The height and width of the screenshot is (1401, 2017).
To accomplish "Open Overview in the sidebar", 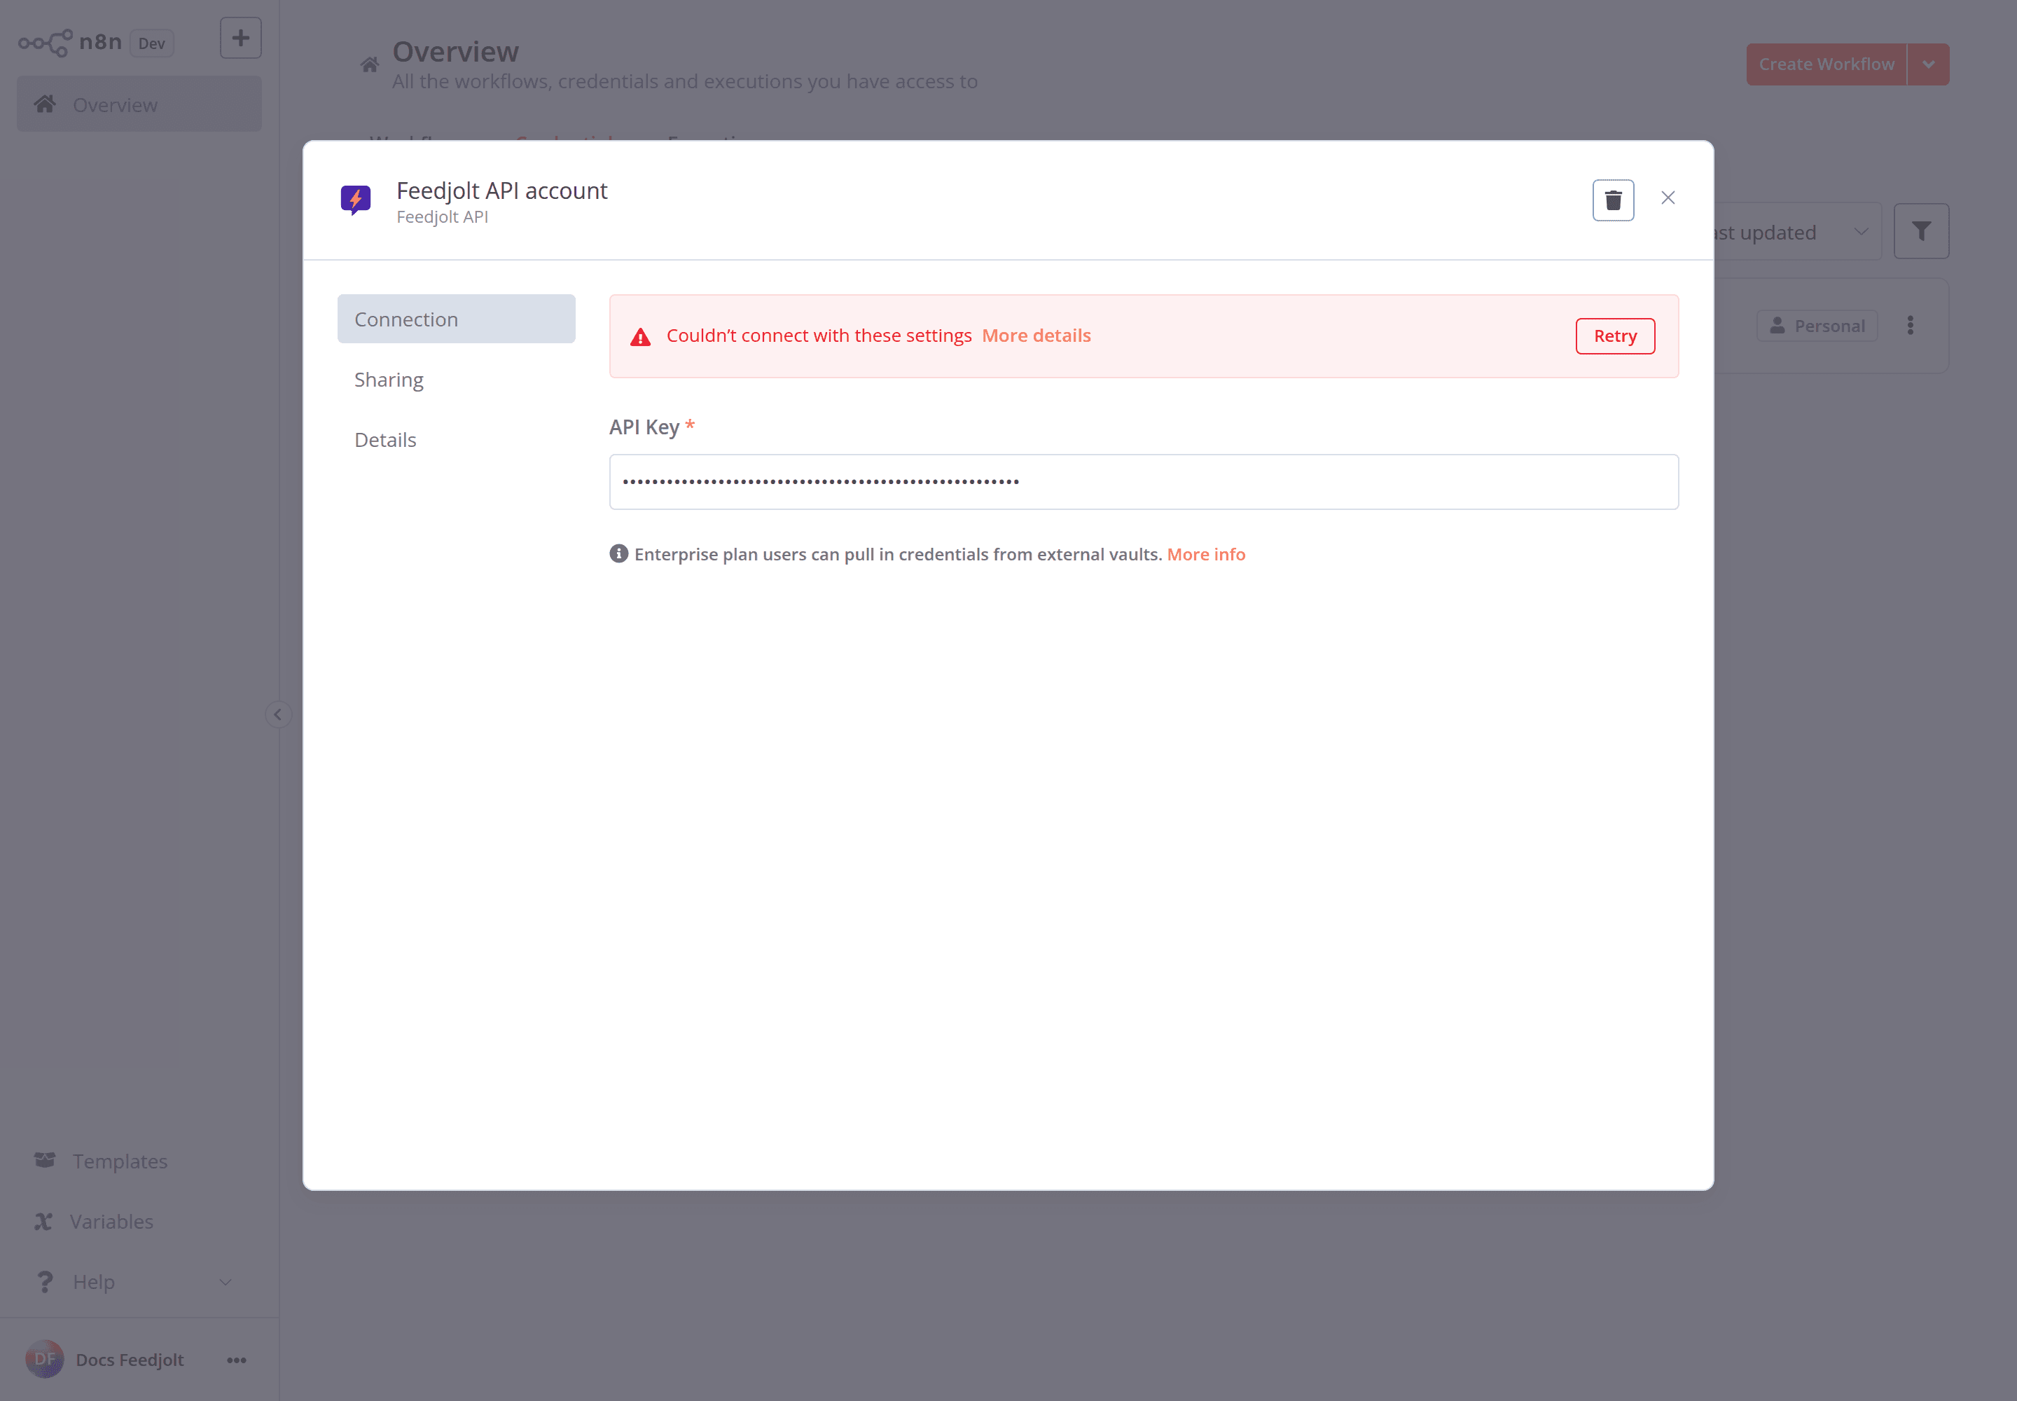I will point(139,104).
